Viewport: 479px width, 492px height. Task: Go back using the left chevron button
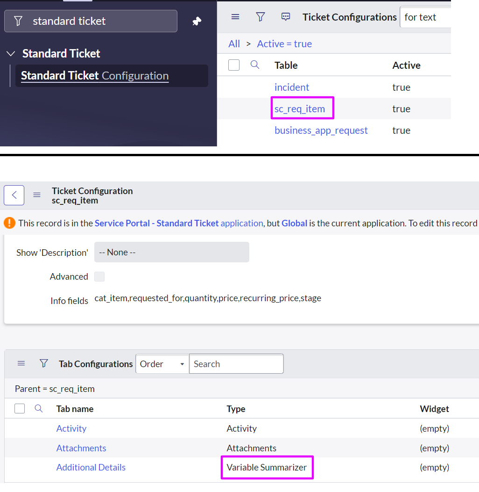click(x=14, y=195)
